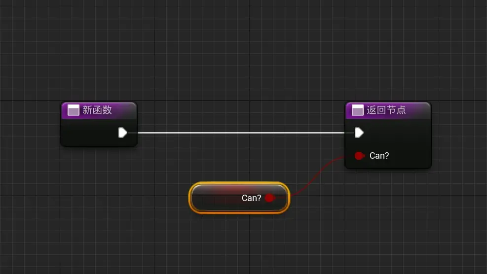The width and height of the screenshot is (487, 274).
Task: Click the 新函数 execution output pin
Action: (123, 133)
